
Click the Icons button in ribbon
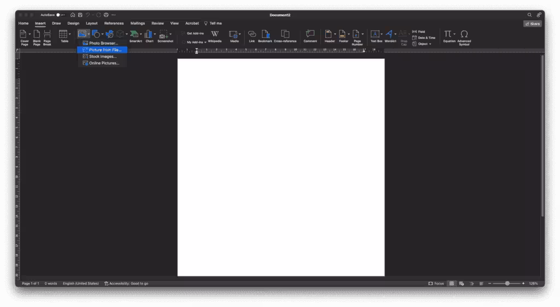pos(109,34)
